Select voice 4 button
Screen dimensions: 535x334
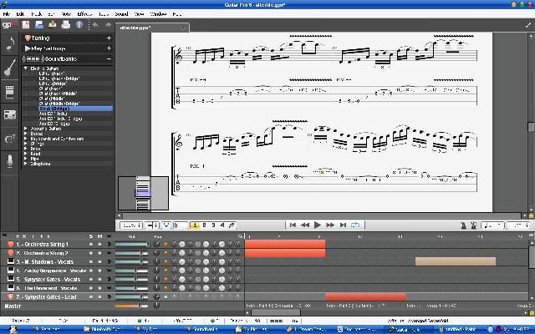[222, 225]
